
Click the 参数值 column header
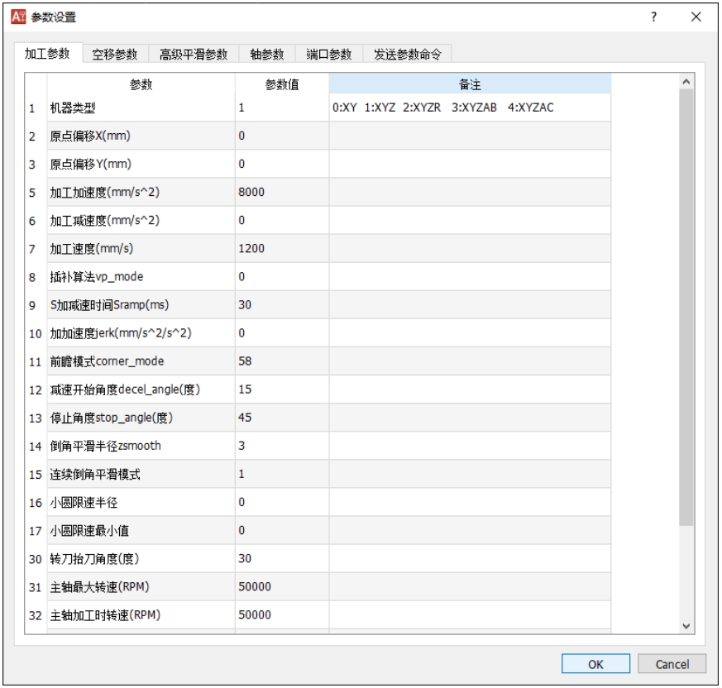coord(282,84)
